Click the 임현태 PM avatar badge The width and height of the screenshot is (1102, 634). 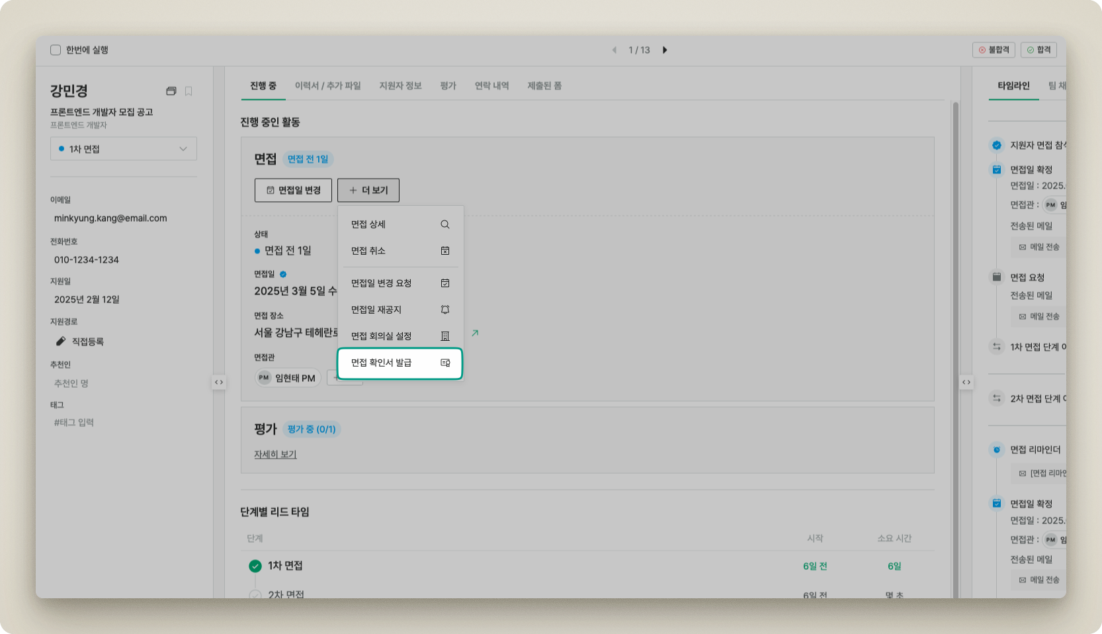tap(287, 377)
